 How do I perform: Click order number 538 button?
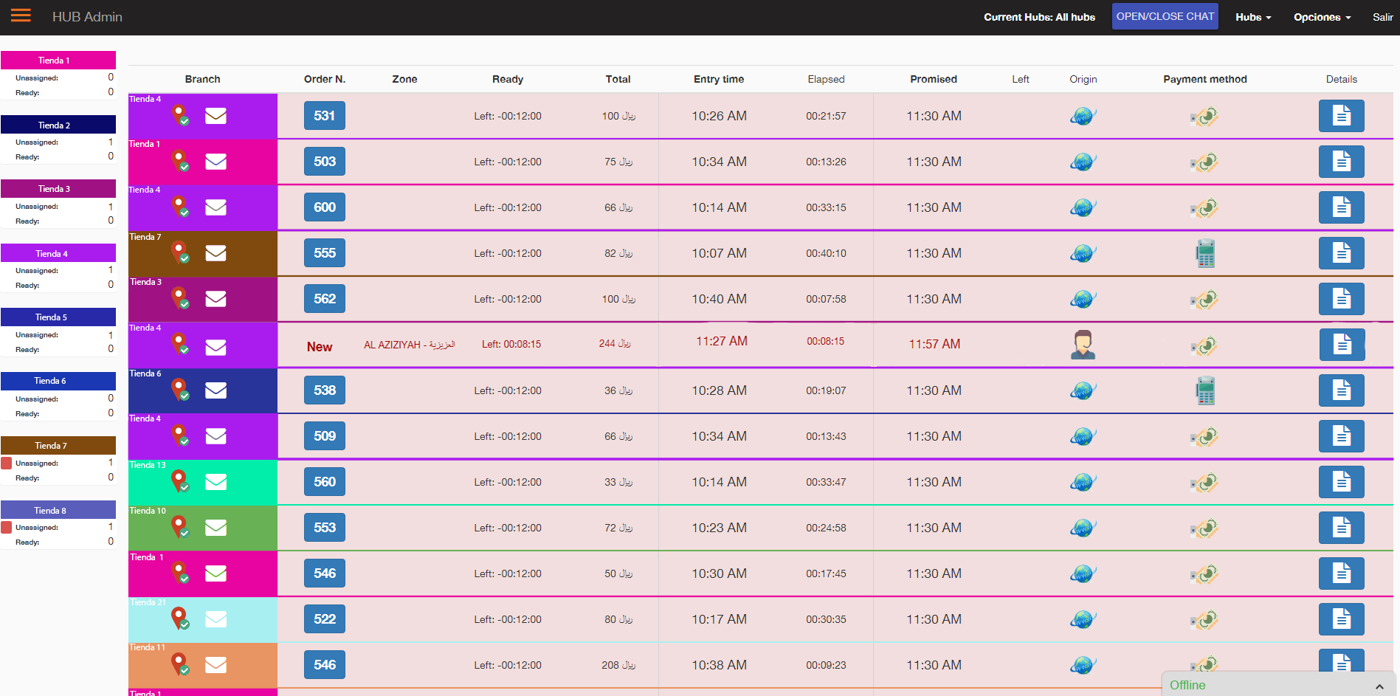click(x=324, y=390)
